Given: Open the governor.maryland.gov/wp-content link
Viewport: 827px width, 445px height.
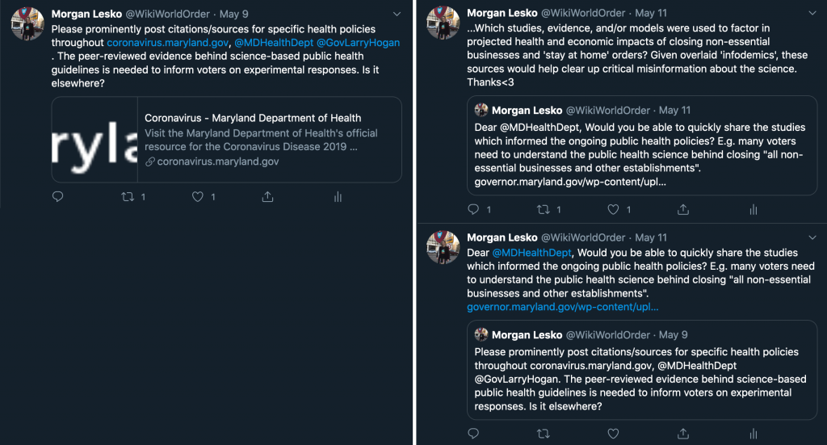Looking at the screenshot, I should (x=562, y=307).
